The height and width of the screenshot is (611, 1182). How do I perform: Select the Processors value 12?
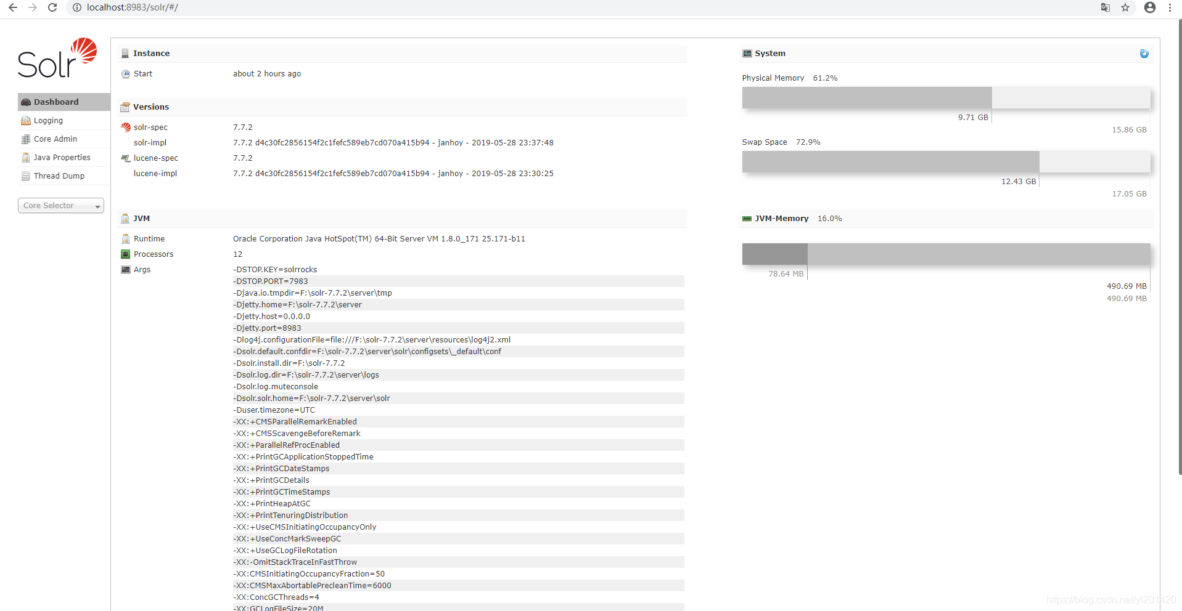[x=238, y=254]
